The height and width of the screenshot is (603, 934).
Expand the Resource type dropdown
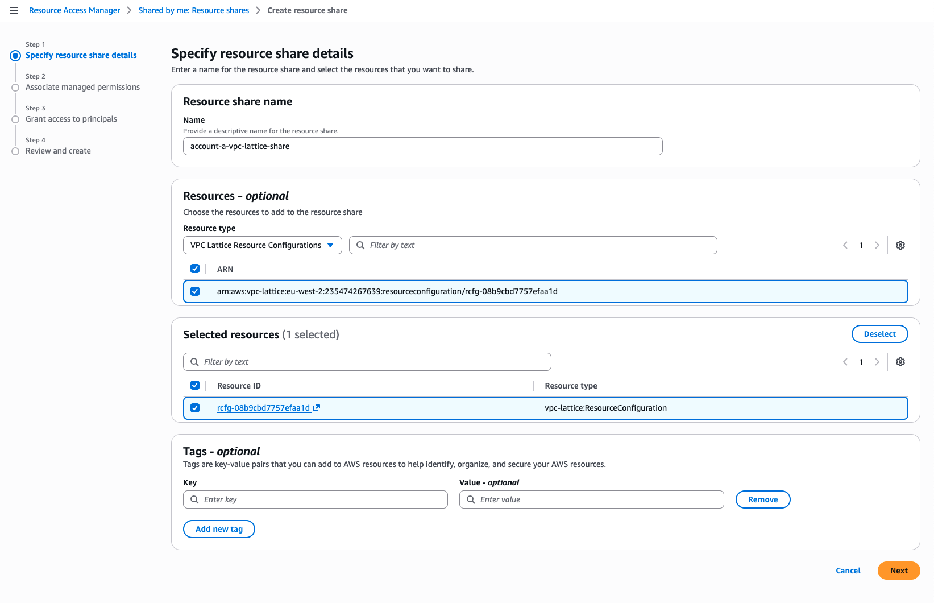262,245
